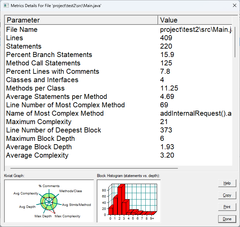Select the Maximum Block Depth row
This screenshot has width=240, height=227.
coord(118,138)
